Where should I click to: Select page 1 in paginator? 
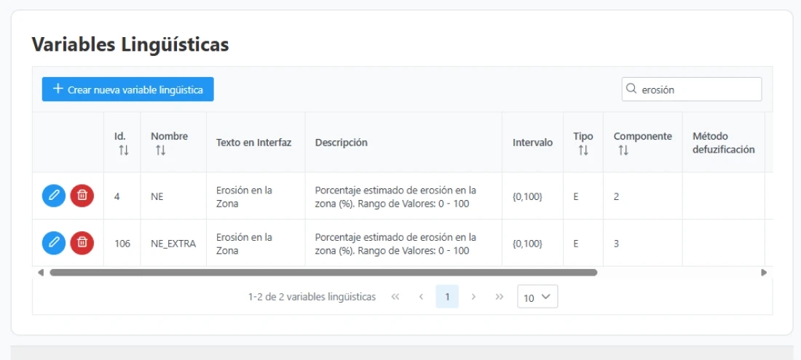pos(447,297)
